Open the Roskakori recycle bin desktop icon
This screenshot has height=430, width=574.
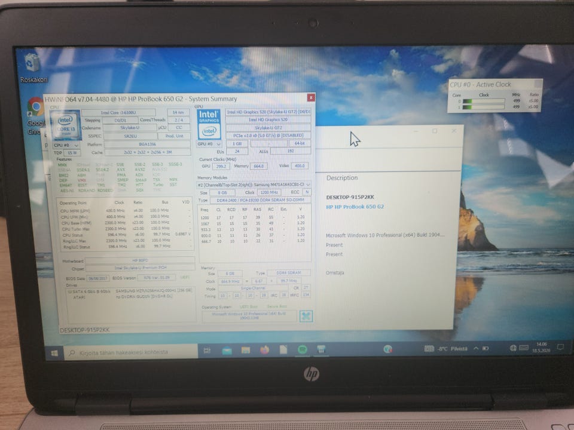tap(32, 67)
